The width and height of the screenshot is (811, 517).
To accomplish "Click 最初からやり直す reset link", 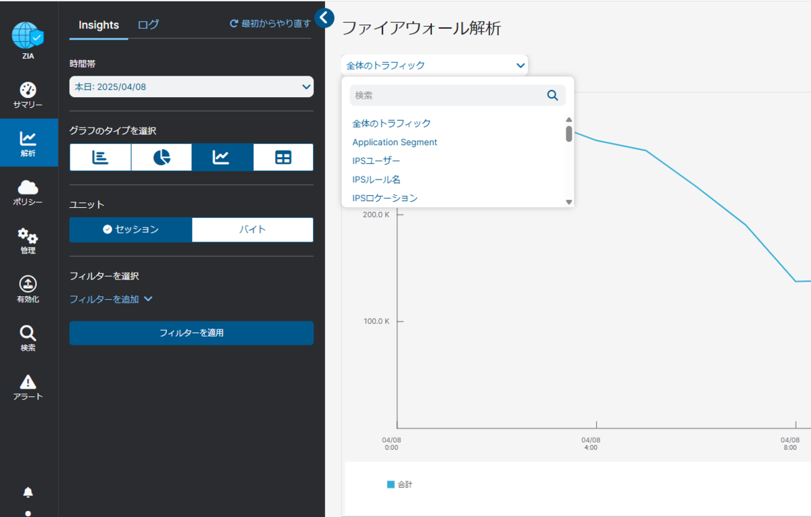I will [x=270, y=24].
